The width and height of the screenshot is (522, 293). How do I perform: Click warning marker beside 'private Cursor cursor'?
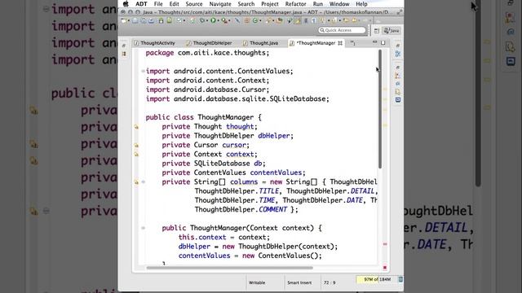[x=136, y=145]
